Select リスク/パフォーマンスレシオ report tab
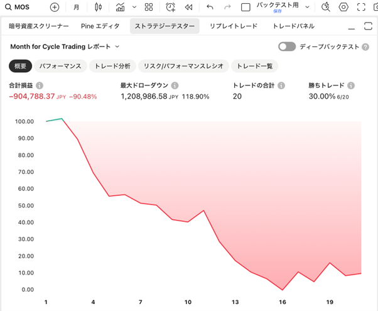This screenshot has height=311, width=378. point(183,66)
